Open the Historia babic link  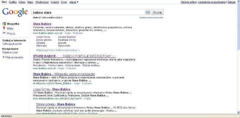pos(73,65)
